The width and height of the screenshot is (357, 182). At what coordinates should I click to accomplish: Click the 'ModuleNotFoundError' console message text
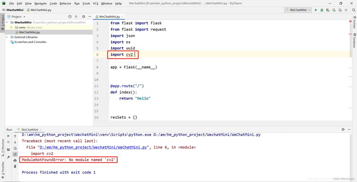pyautogui.click(x=69, y=160)
